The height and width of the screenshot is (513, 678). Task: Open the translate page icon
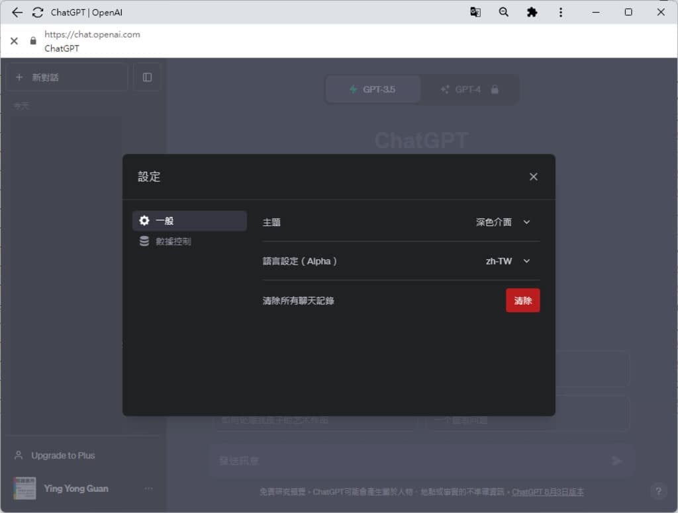coord(475,12)
